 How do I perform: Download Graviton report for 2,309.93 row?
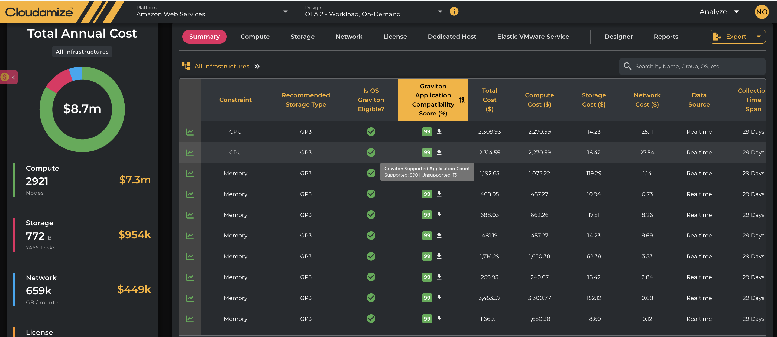[x=439, y=132]
